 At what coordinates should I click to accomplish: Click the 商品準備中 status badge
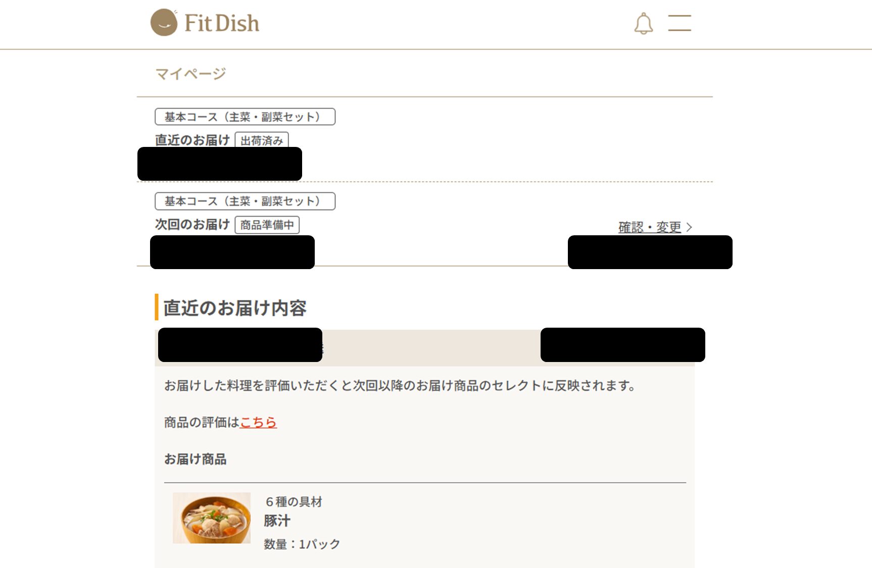(267, 225)
